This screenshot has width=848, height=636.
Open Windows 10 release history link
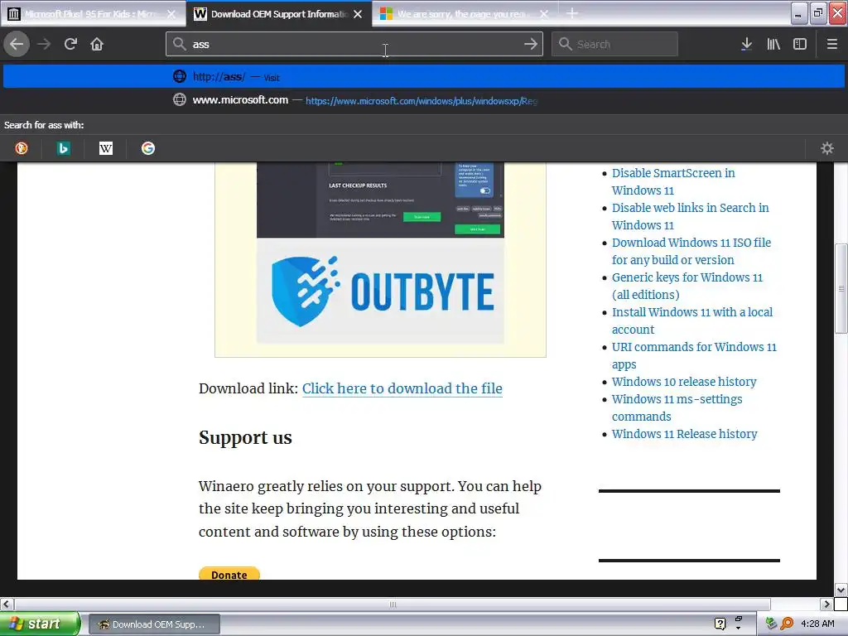point(683,381)
